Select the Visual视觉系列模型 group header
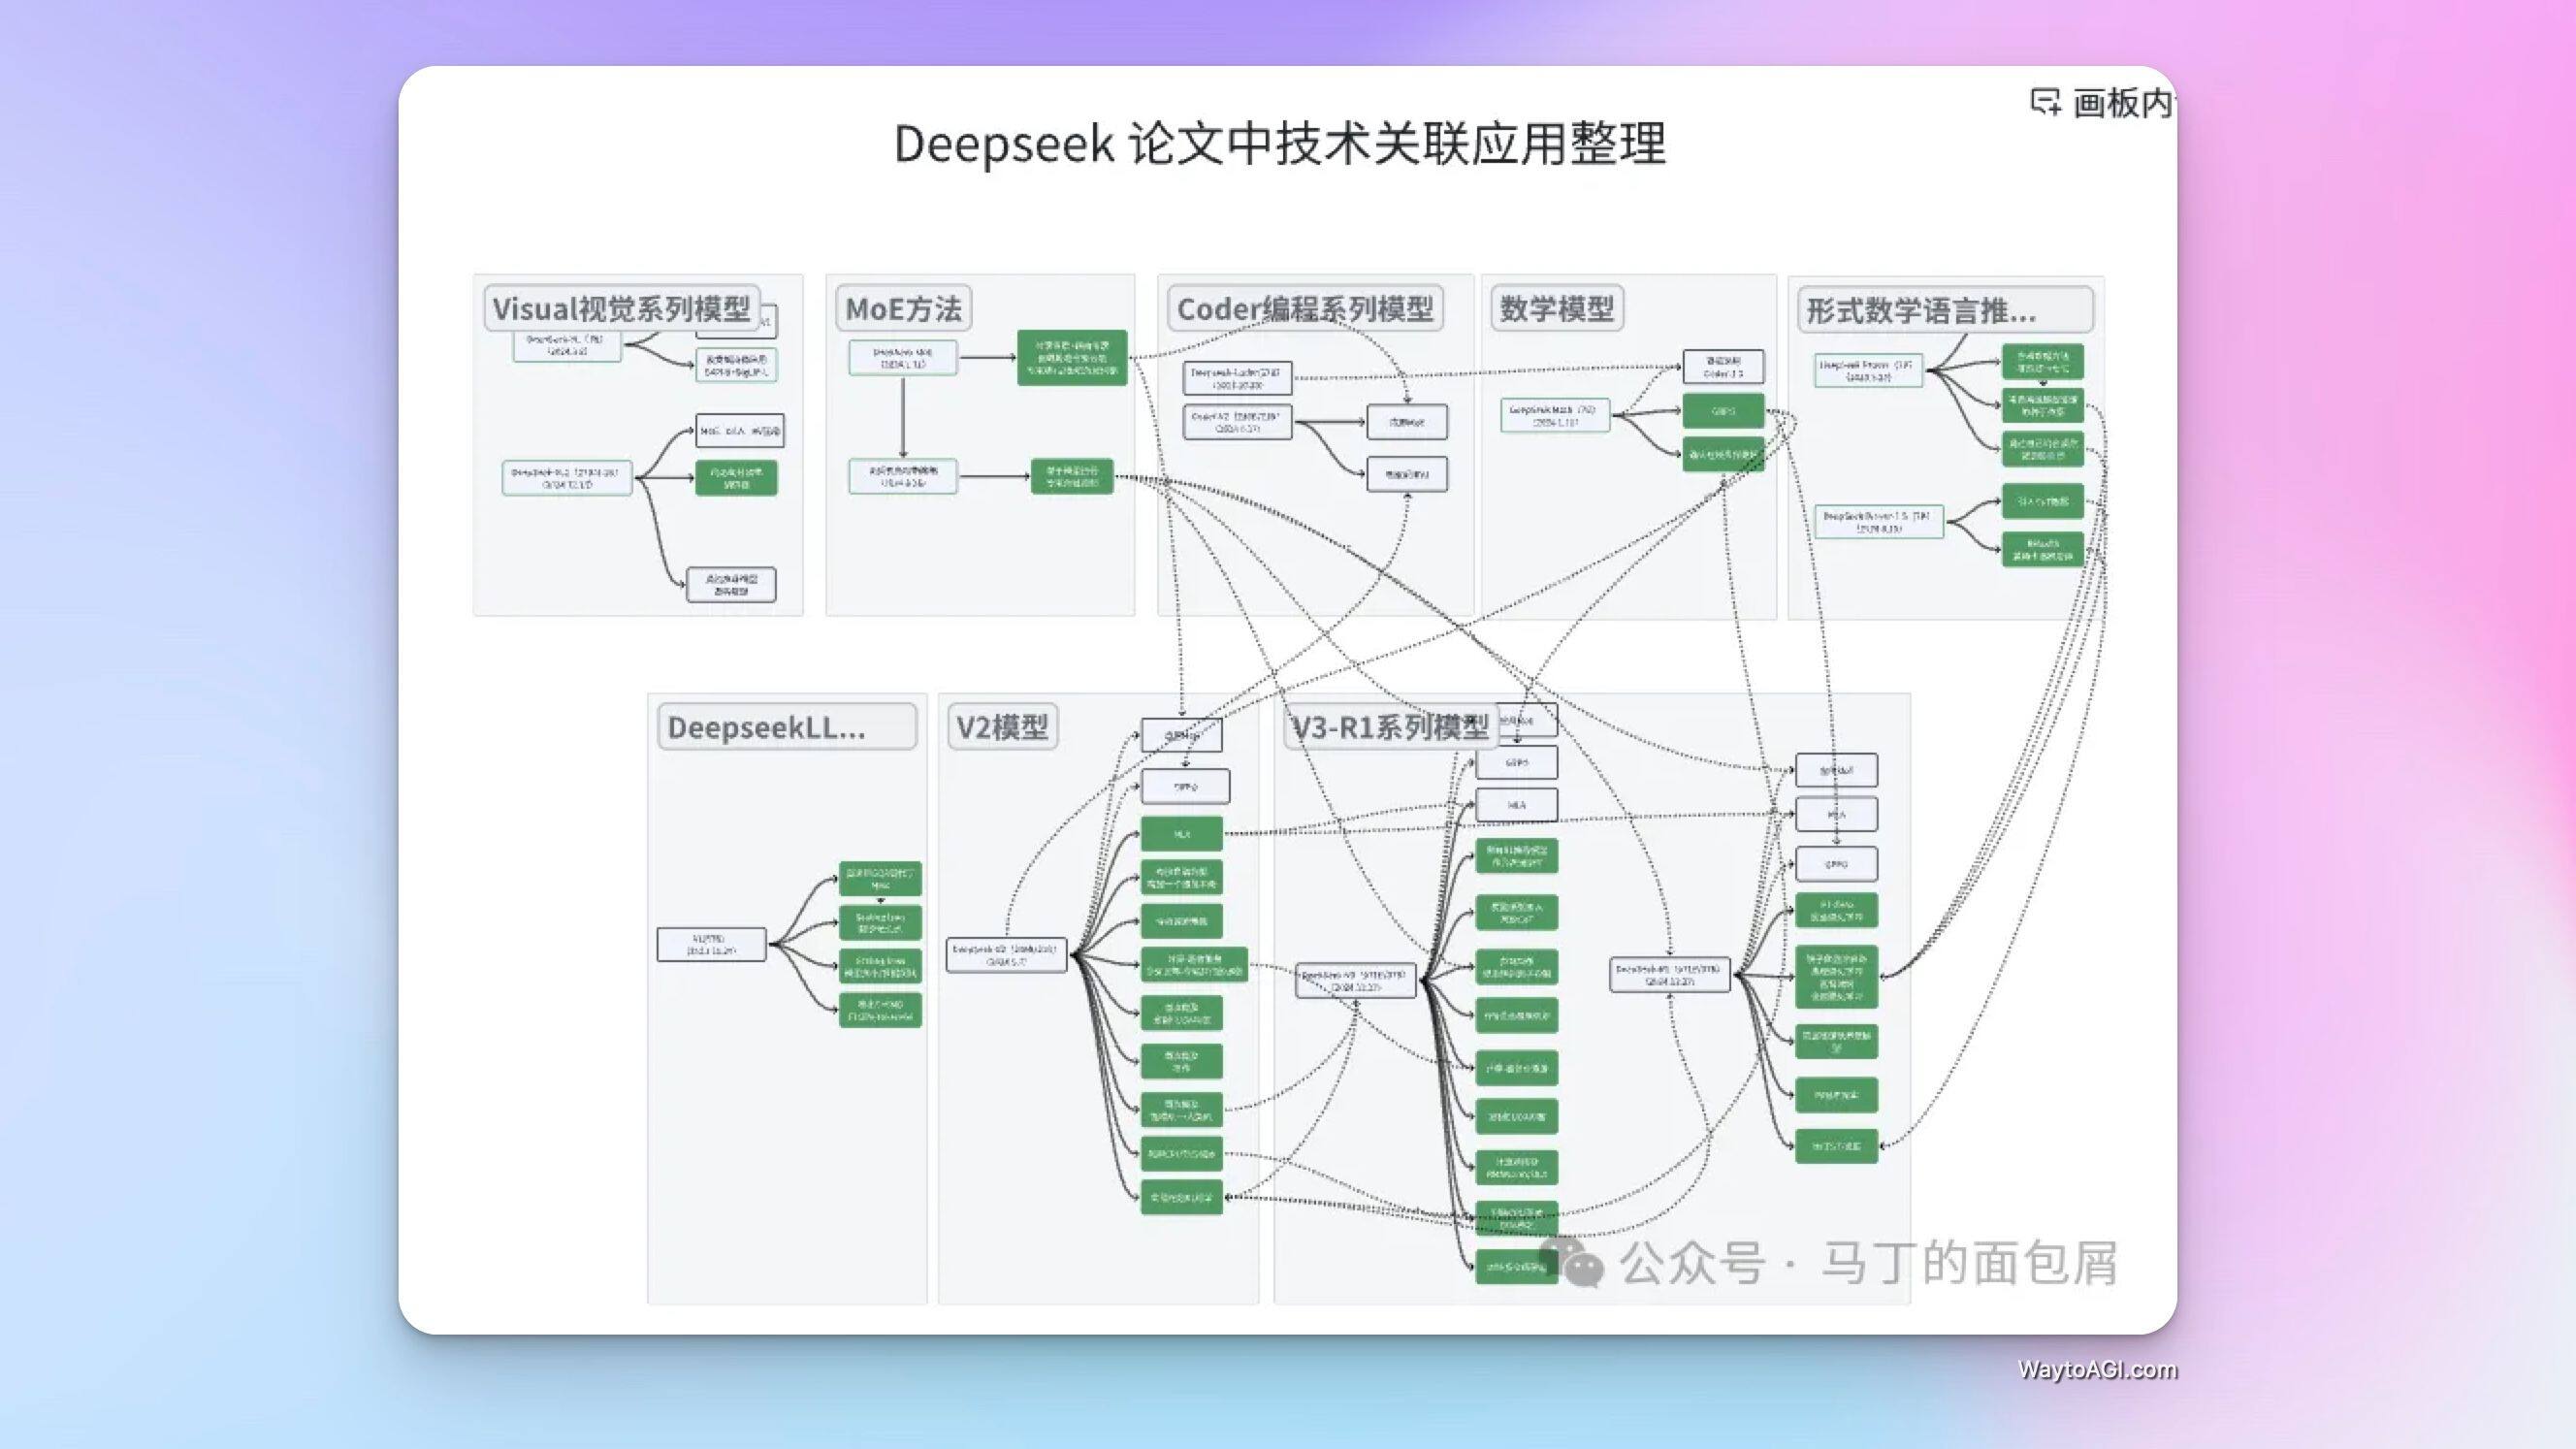 click(x=621, y=308)
